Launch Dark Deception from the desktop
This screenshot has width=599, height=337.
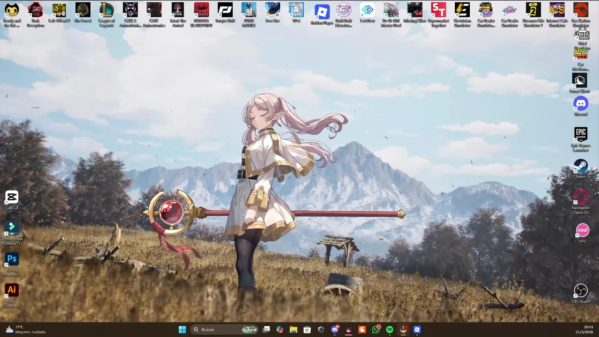click(x=35, y=15)
